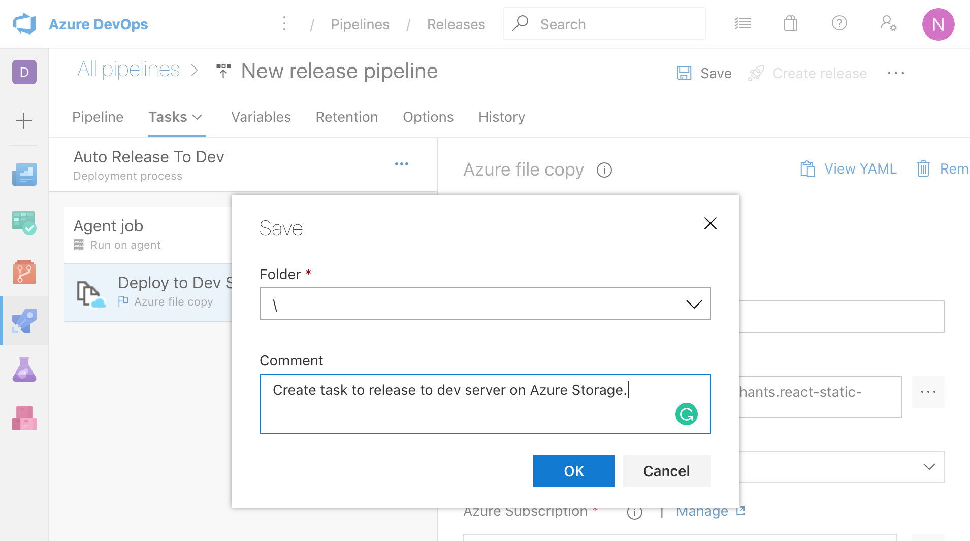Open the N user profile avatar
The image size is (970, 541).
coord(938,24)
